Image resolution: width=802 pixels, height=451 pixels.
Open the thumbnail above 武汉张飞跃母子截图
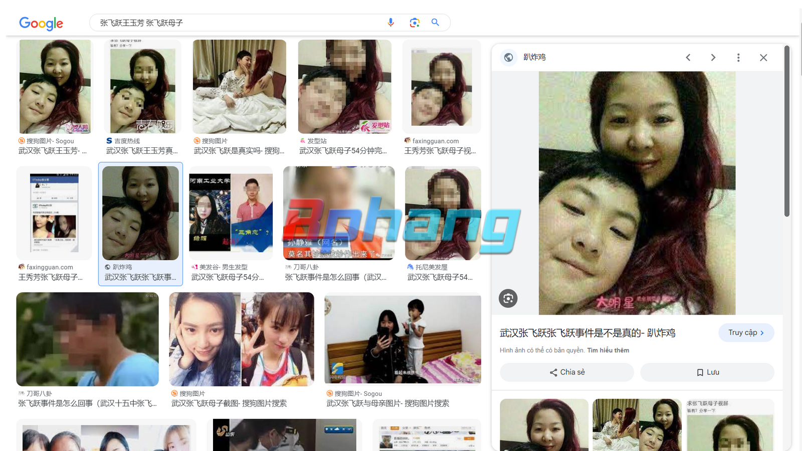[242, 339]
